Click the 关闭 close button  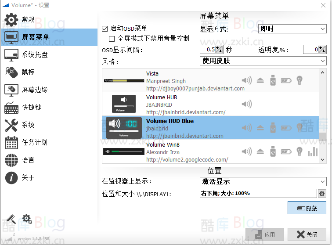(x=307, y=234)
